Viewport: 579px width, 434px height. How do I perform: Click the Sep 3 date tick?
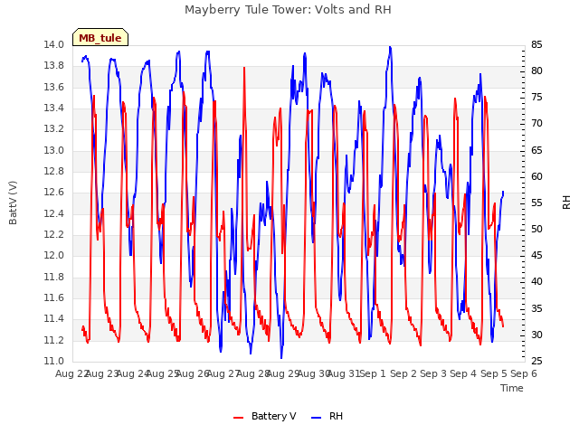pyautogui.click(x=433, y=373)
